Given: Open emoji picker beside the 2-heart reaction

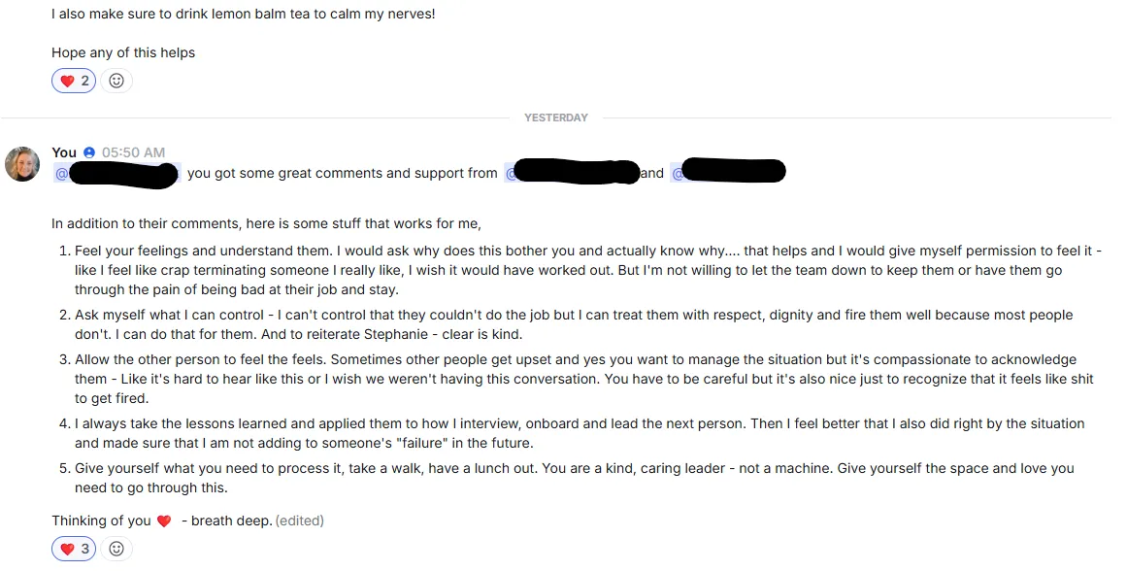Looking at the screenshot, I should tap(116, 81).
